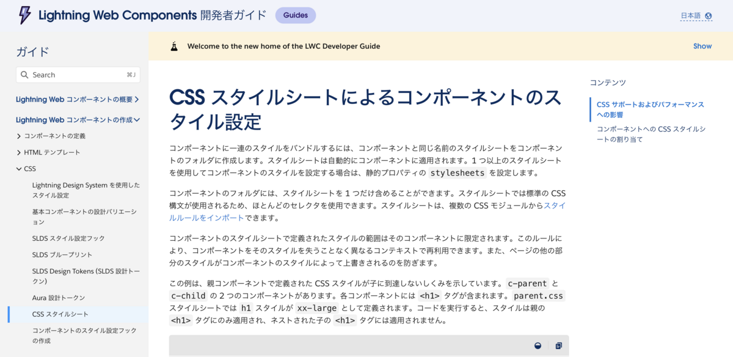Jump to コンポーネントへの CSS スタイルシートの割り当て section
Screen dimensions: 733x357
pos(651,134)
